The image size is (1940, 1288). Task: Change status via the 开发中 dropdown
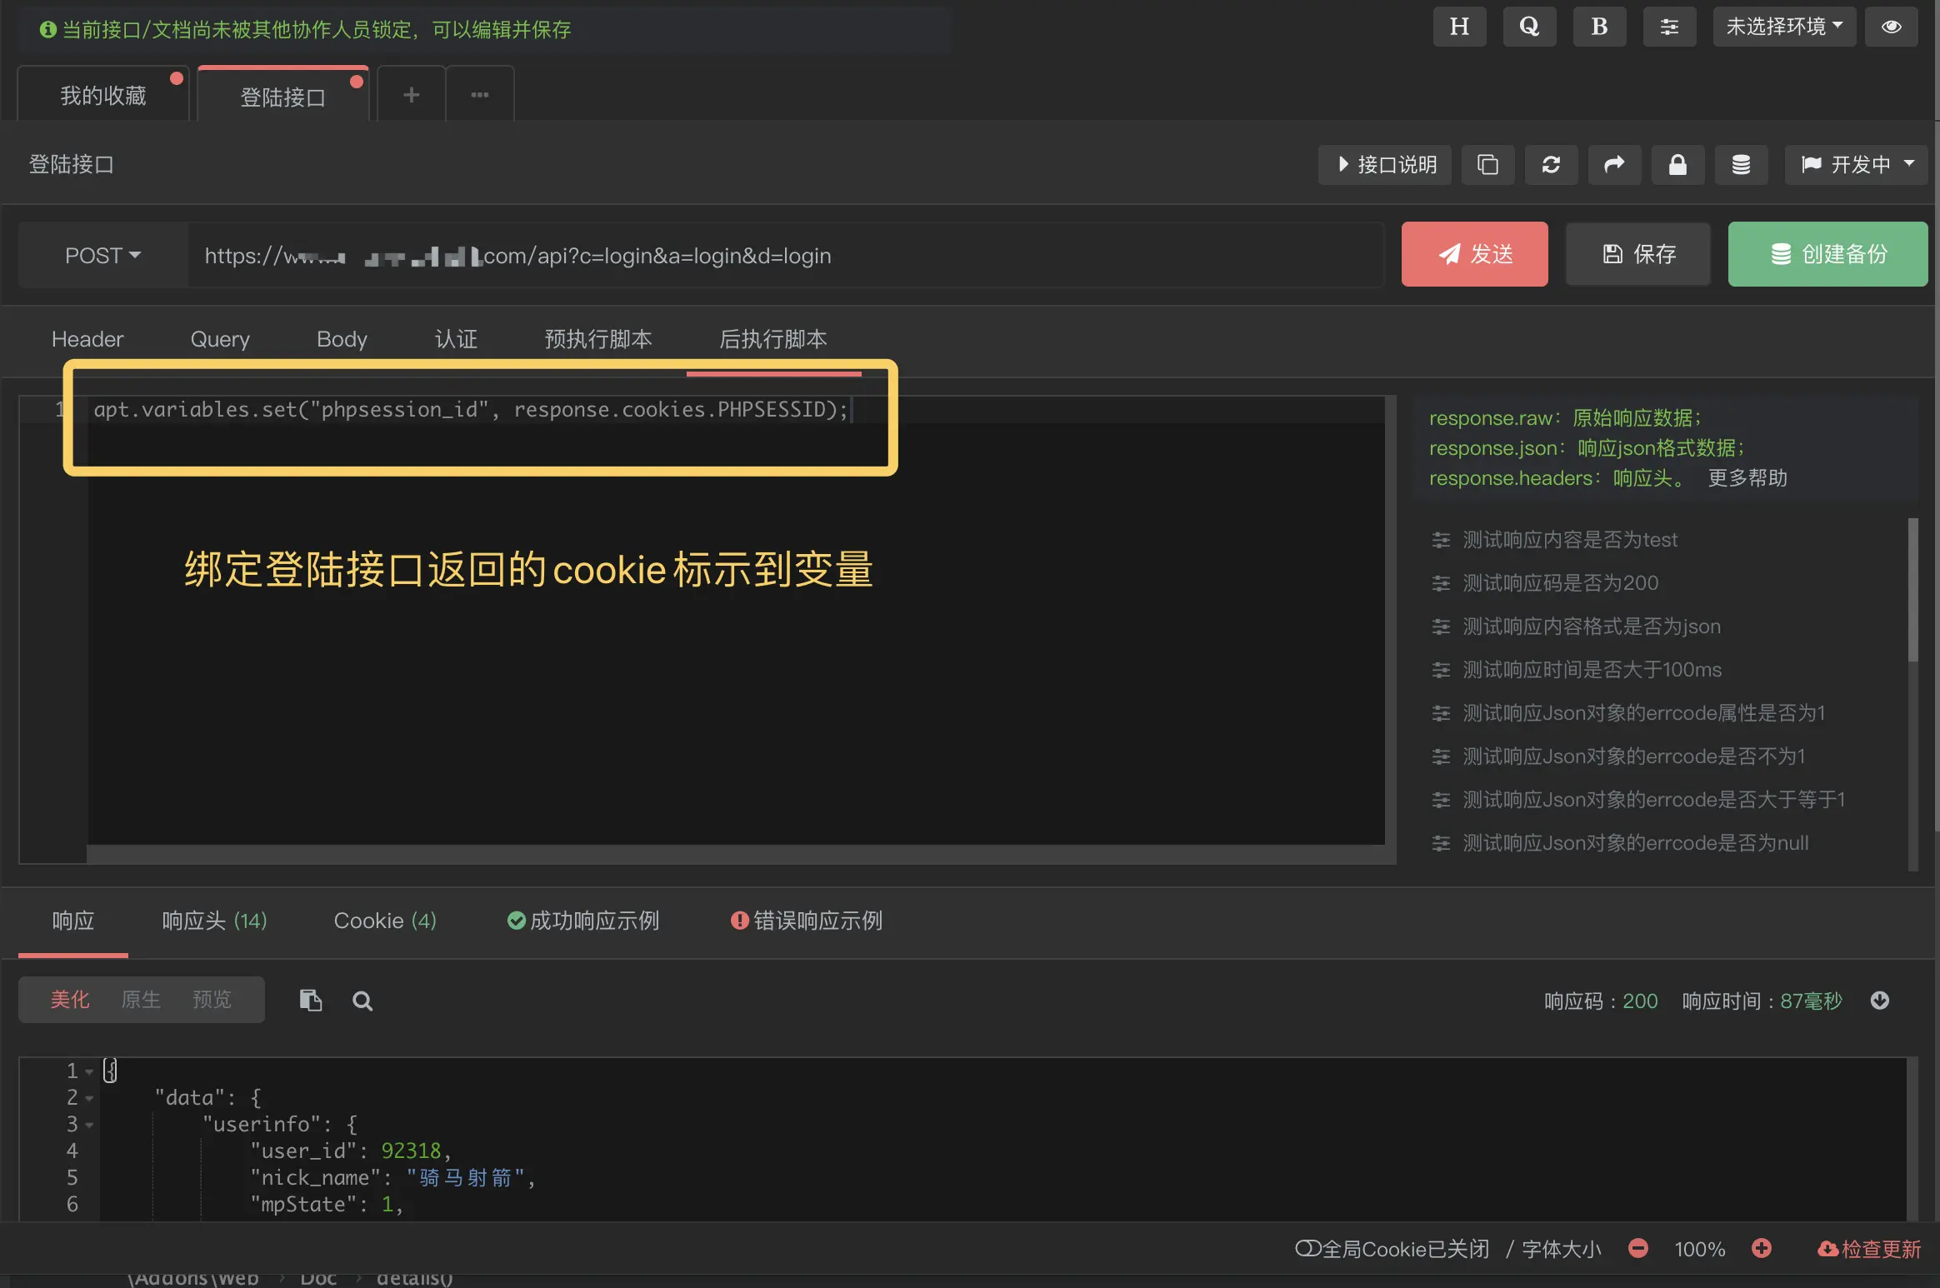1855,165
